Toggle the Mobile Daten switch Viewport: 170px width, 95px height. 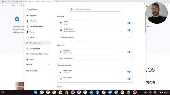pos(129,30)
